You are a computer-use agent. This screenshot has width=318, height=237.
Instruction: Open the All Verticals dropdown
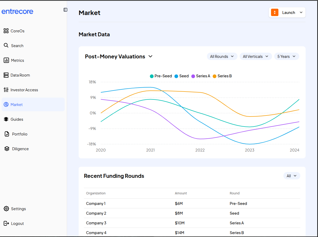click(255, 57)
